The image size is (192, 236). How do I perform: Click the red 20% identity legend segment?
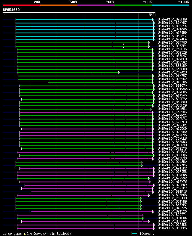(x=22, y=5)
